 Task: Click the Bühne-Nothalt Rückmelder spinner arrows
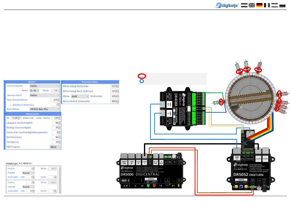pos(118,101)
